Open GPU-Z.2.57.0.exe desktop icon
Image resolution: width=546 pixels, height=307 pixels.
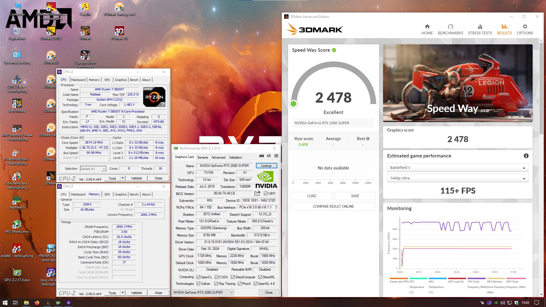point(17,275)
